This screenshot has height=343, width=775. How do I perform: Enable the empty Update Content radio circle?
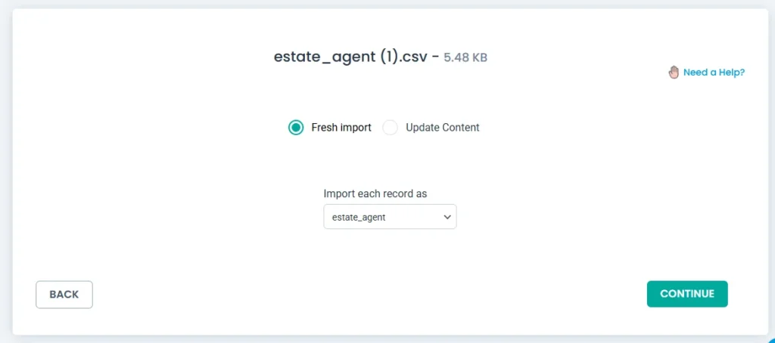[x=390, y=128]
